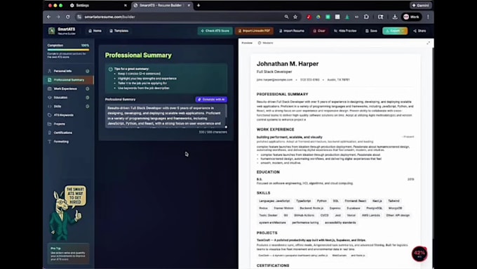Click the Skills completion check icon

point(87,106)
